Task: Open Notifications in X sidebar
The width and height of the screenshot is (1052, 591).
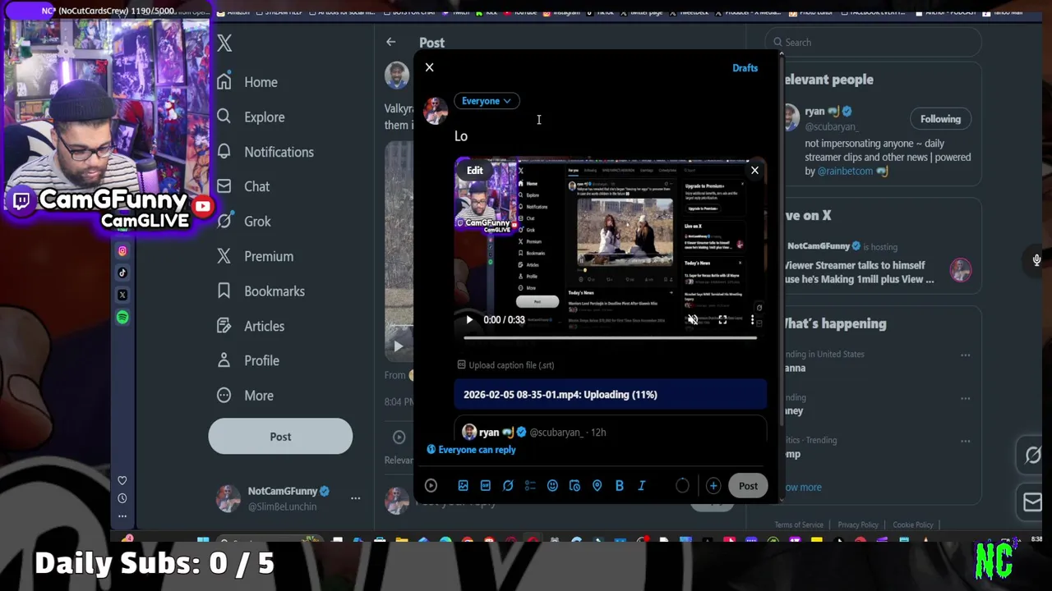Action: click(x=265, y=152)
